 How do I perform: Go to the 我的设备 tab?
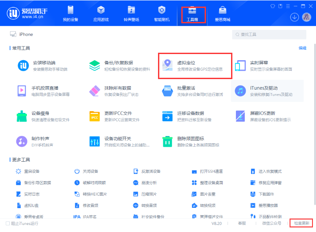click(70, 14)
